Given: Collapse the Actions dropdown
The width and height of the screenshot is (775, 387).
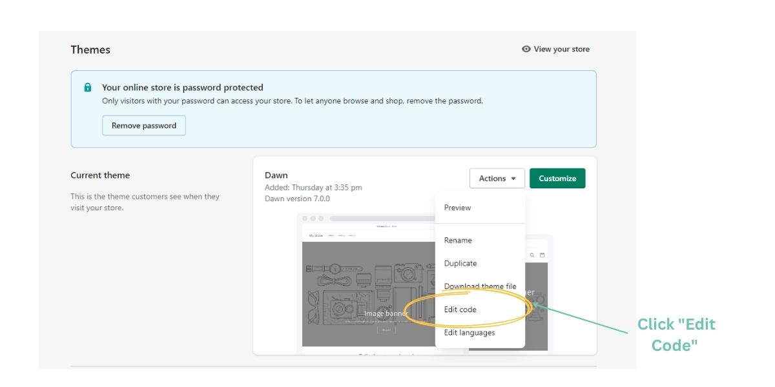Looking at the screenshot, I should [x=497, y=179].
